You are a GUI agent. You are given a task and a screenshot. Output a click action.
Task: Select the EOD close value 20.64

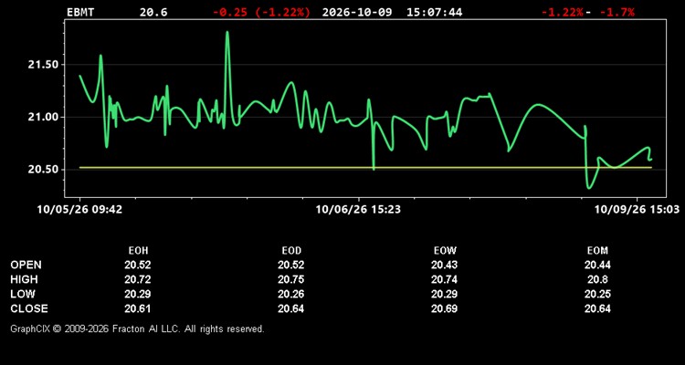click(291, 308)
